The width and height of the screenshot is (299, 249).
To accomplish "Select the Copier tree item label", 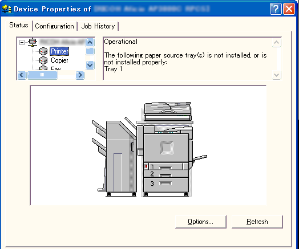I will tap(59, 60).
